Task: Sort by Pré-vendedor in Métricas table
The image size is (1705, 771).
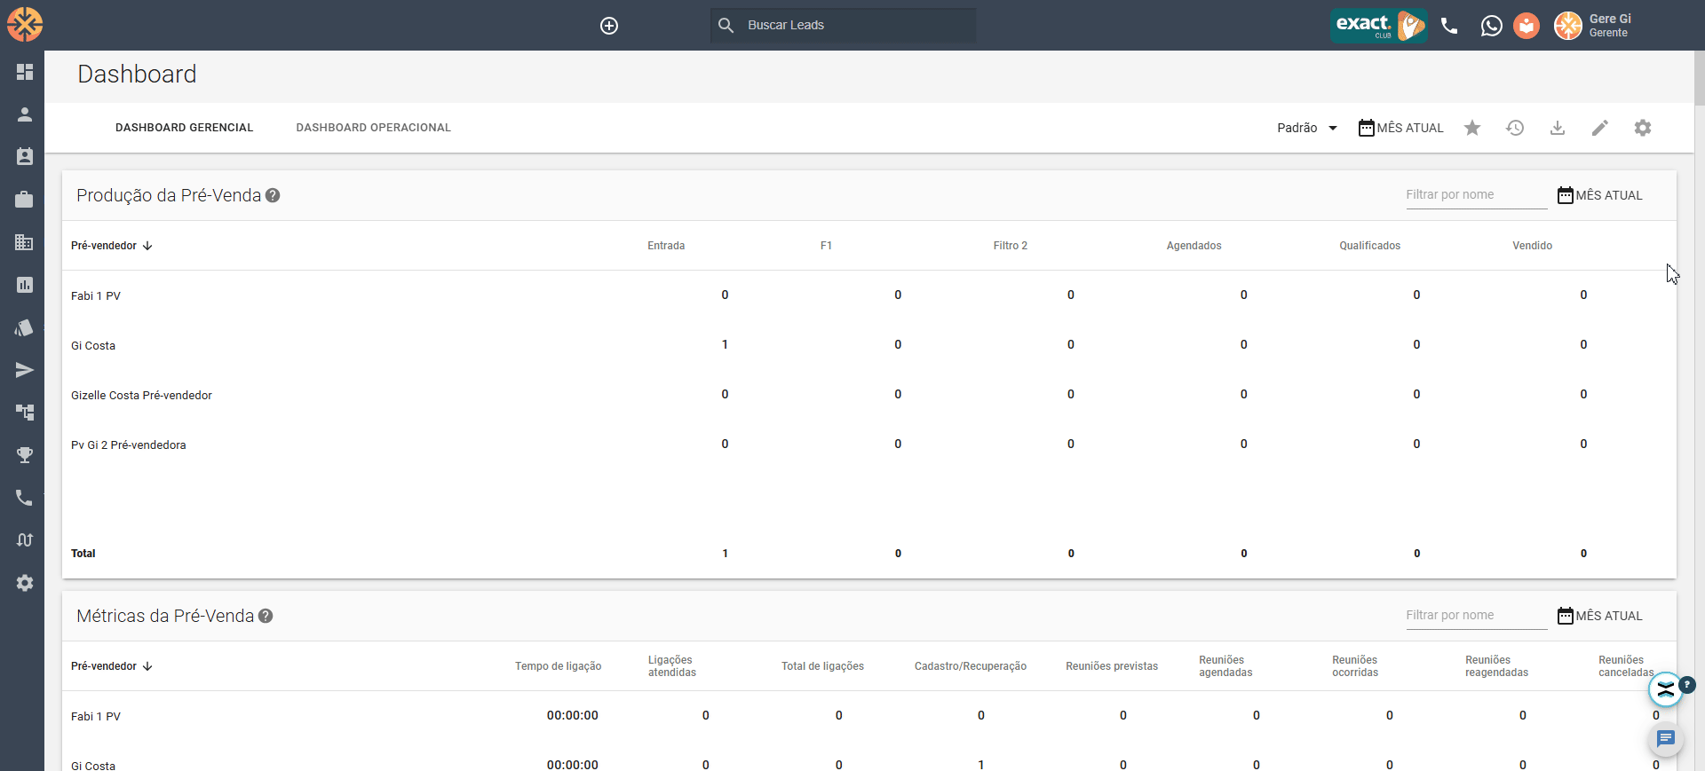Action: coord(112,666)
